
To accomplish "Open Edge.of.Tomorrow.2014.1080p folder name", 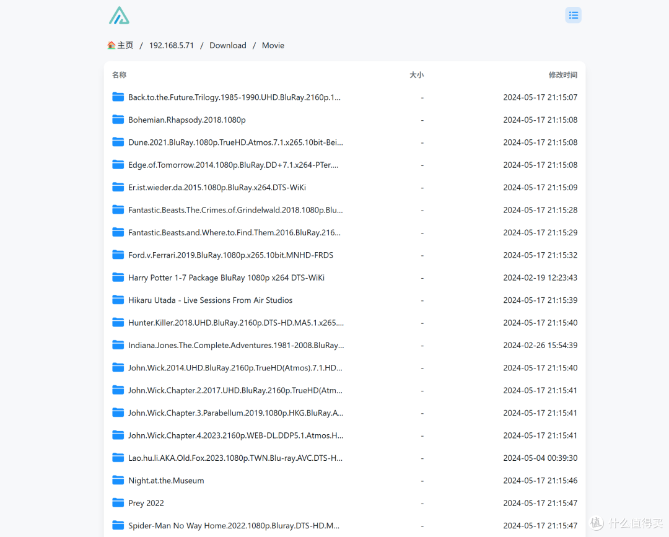I will point(234,165).
